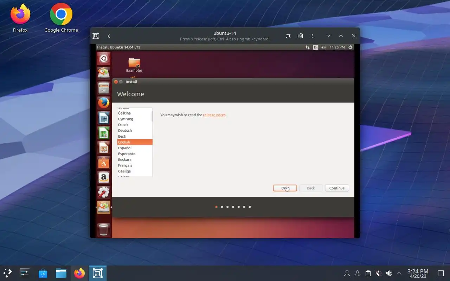The image size is (450, 281).
Task: Select Deutsch language
Action: point(135,130)
